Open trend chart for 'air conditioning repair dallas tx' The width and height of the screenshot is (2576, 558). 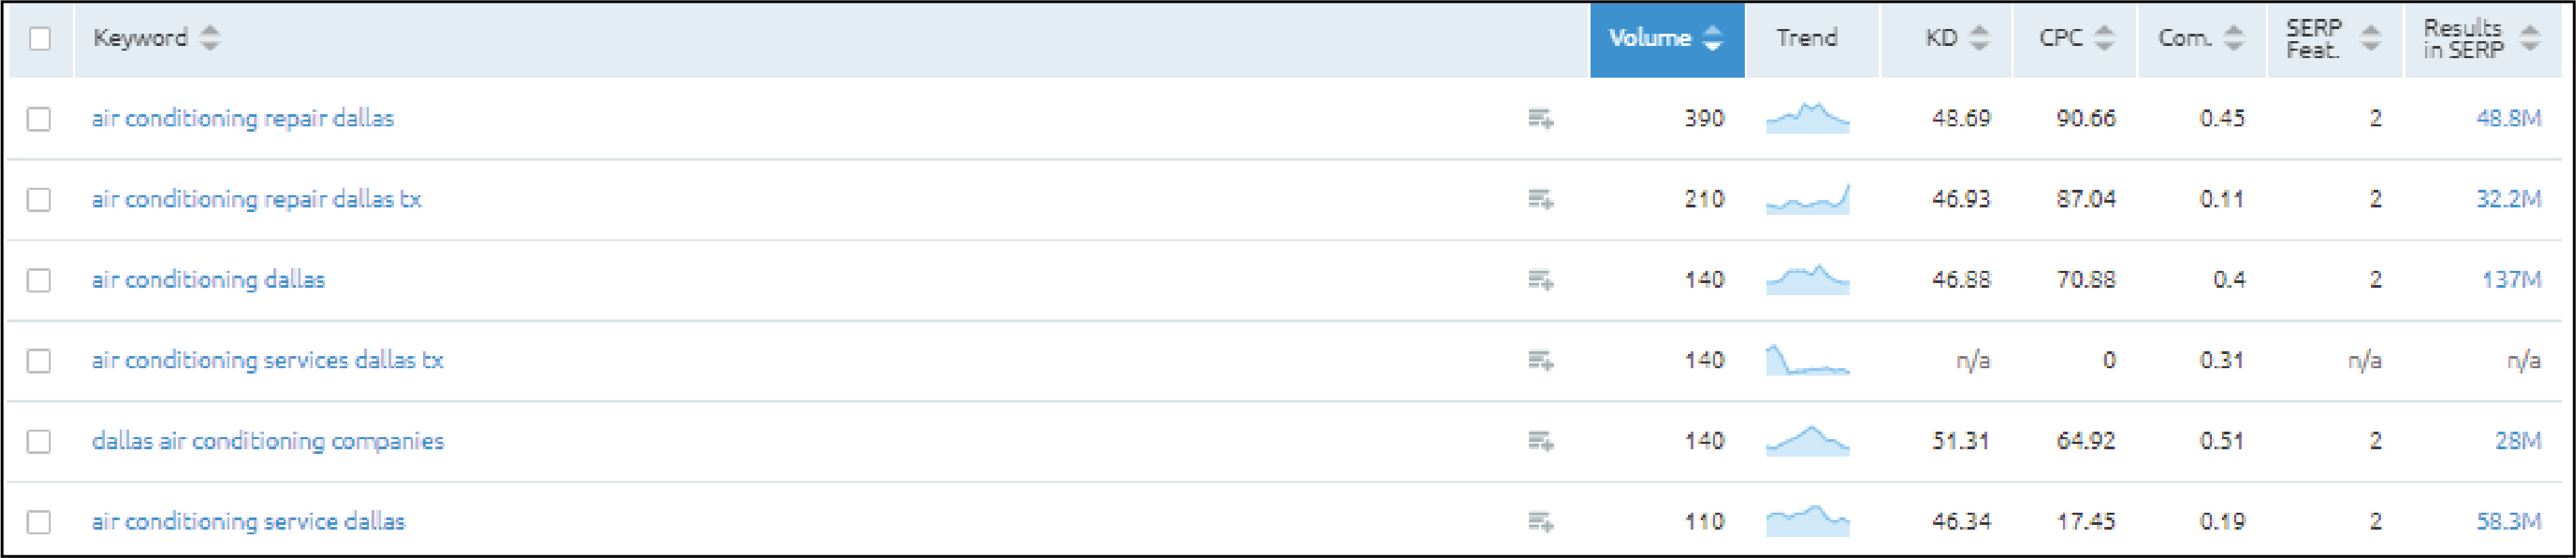(1808, 199)
